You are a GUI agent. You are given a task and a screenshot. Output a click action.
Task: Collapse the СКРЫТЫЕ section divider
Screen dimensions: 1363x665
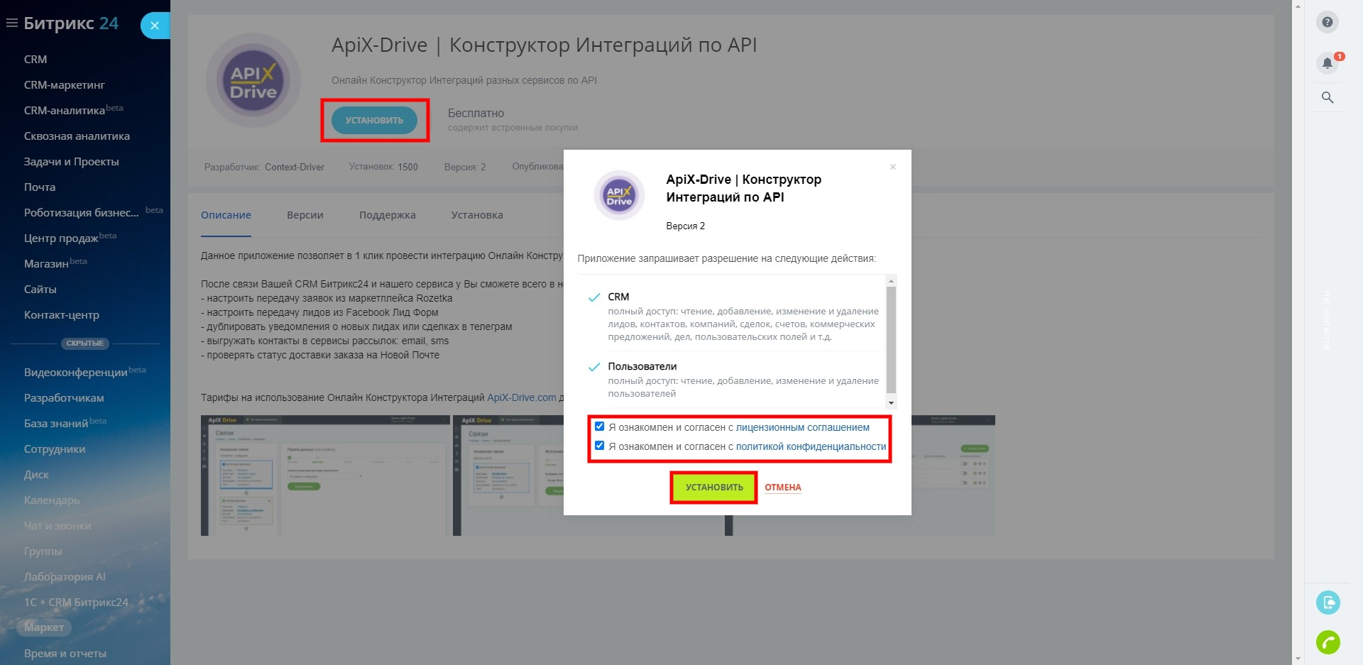[84, 344]
